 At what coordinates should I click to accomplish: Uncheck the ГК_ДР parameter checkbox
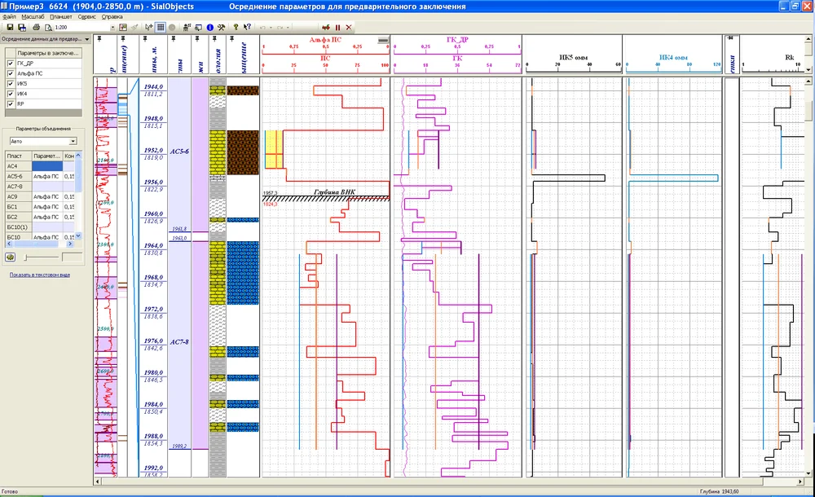pos(11,63)
